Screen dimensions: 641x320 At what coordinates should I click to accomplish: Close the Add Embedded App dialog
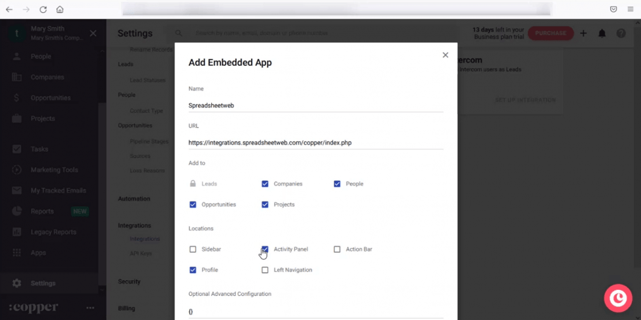click(445, 55)
